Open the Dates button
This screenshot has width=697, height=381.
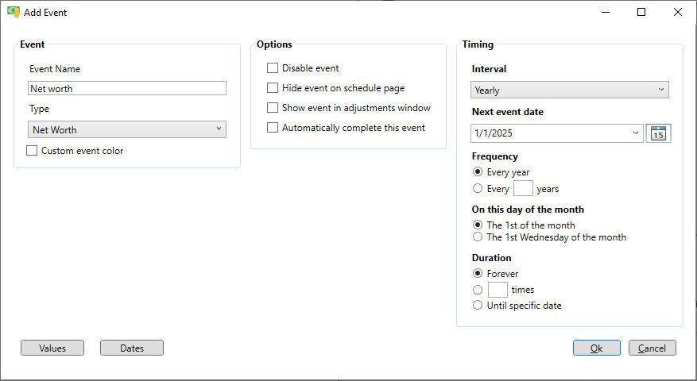click(x=132, y=348)
